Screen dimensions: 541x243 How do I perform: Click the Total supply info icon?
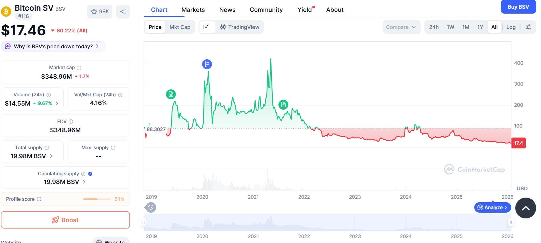(x=47, y=148)
